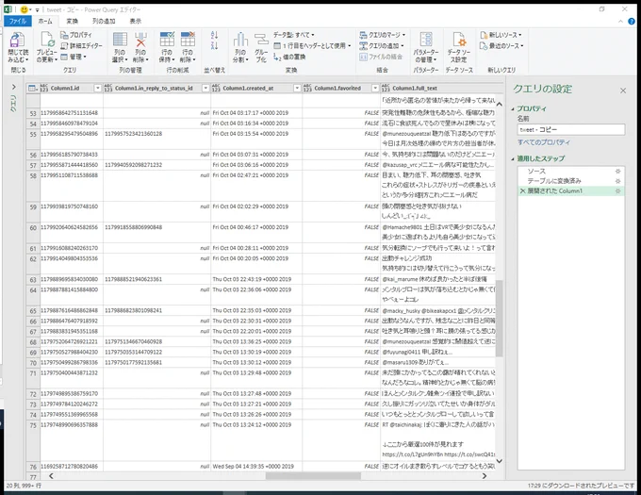641x495 pixels.
Task: Click the vertical scrollbar thumb of grid
Action: tap(500, 318)
